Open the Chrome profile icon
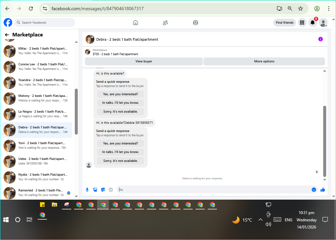Image resolution: width=336 pixels, height=240 pixels. click(317, 9)
